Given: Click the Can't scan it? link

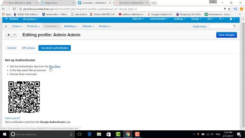Looking at the screenshot, I should (x=12, y=118).
